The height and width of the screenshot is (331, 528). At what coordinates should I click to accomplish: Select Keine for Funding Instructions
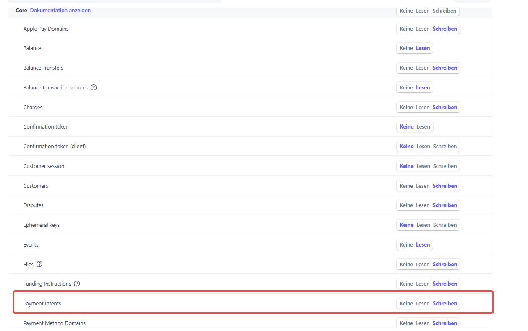(x=406, y=284)
